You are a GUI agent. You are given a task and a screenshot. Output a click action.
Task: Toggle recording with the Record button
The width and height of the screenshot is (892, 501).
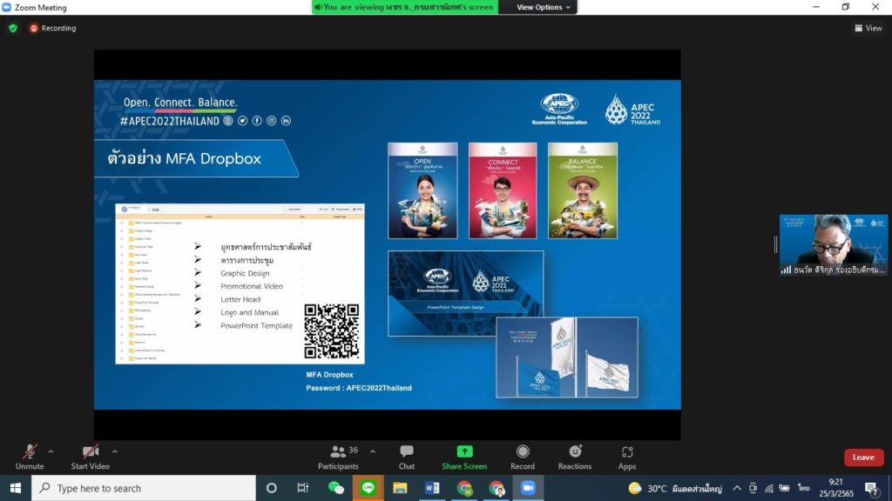coord(523,457)
